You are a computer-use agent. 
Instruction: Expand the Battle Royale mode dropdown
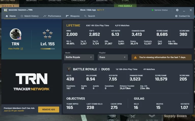click(x=79, y=57)
